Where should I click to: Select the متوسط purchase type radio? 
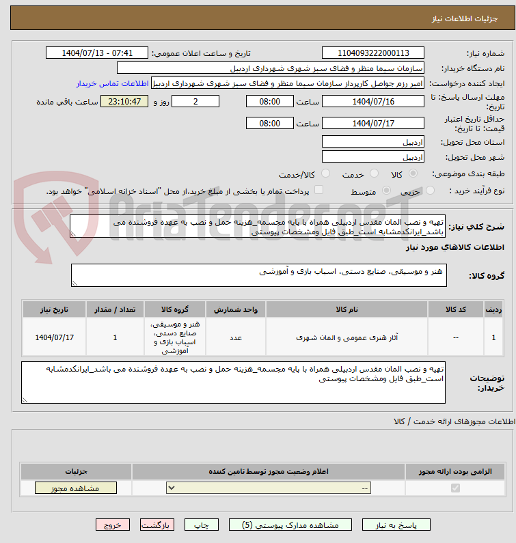[386, 190]
